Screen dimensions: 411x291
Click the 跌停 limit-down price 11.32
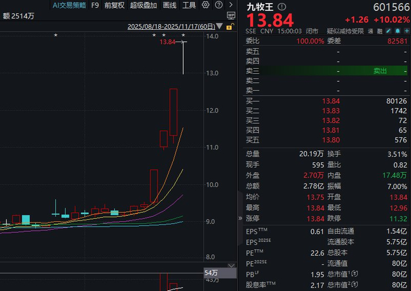[399, 218]
